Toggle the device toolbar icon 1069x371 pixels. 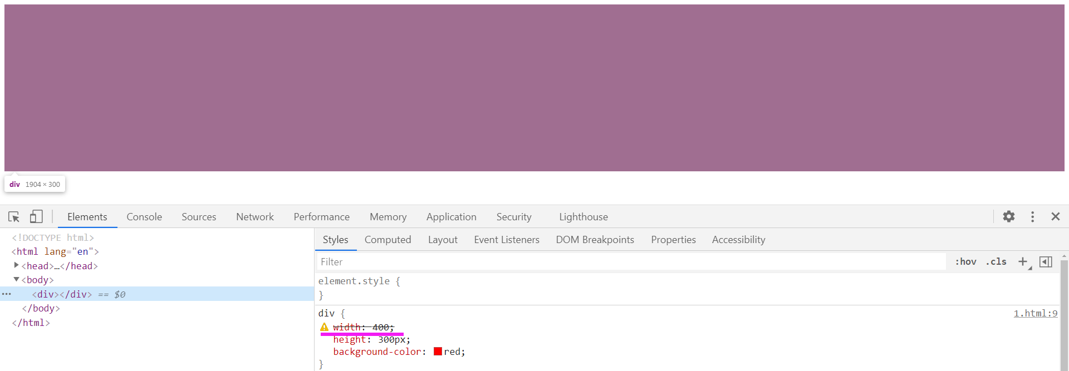point(36,216)
